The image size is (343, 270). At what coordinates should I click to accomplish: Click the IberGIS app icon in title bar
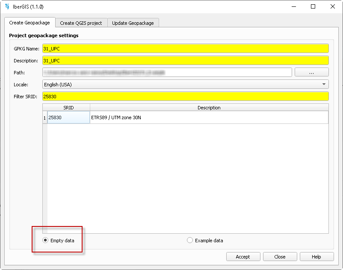[x=7, y=7]
